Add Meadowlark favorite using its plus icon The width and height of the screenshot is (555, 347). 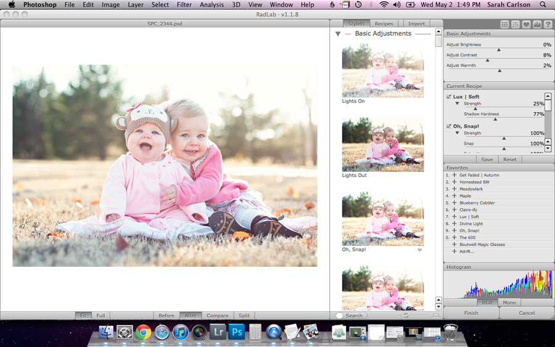454,189
